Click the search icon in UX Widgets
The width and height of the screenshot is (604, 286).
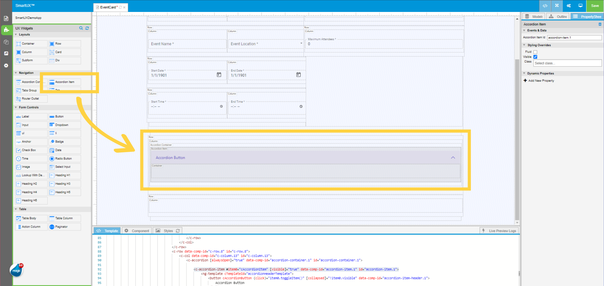(x=81, y=28)
